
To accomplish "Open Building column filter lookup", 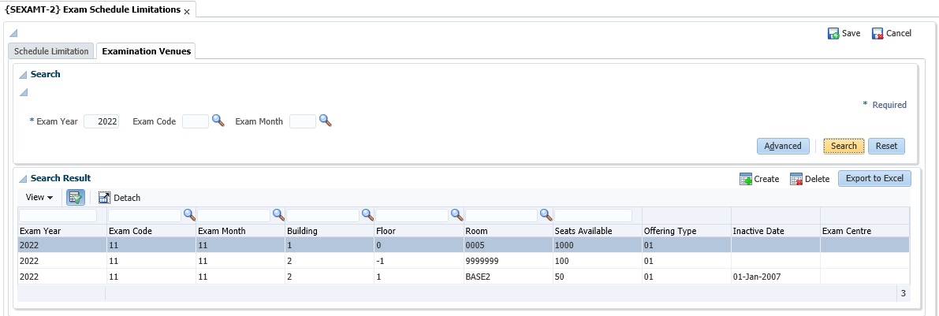I will pyautogui.click(x=367, y=214).
